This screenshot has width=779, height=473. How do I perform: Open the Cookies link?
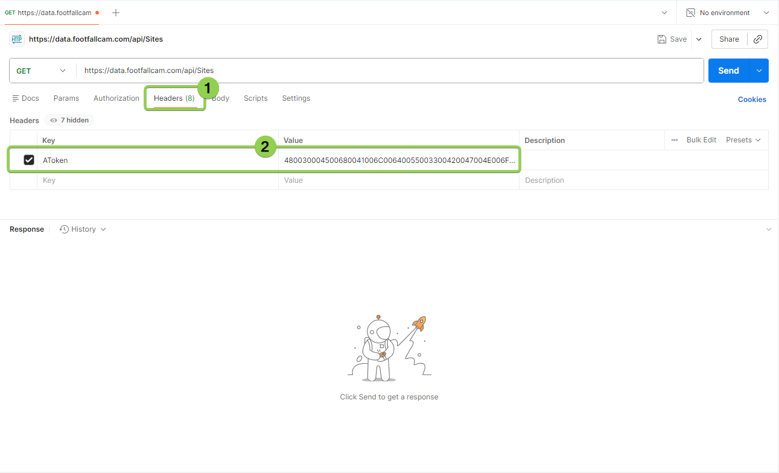[x=752, y=100]
